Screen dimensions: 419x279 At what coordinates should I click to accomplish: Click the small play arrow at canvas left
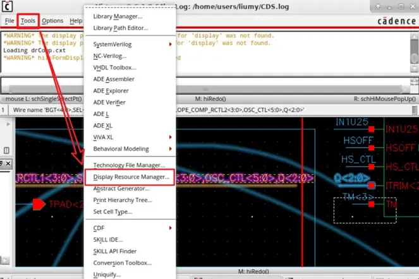tap(8, 124)
